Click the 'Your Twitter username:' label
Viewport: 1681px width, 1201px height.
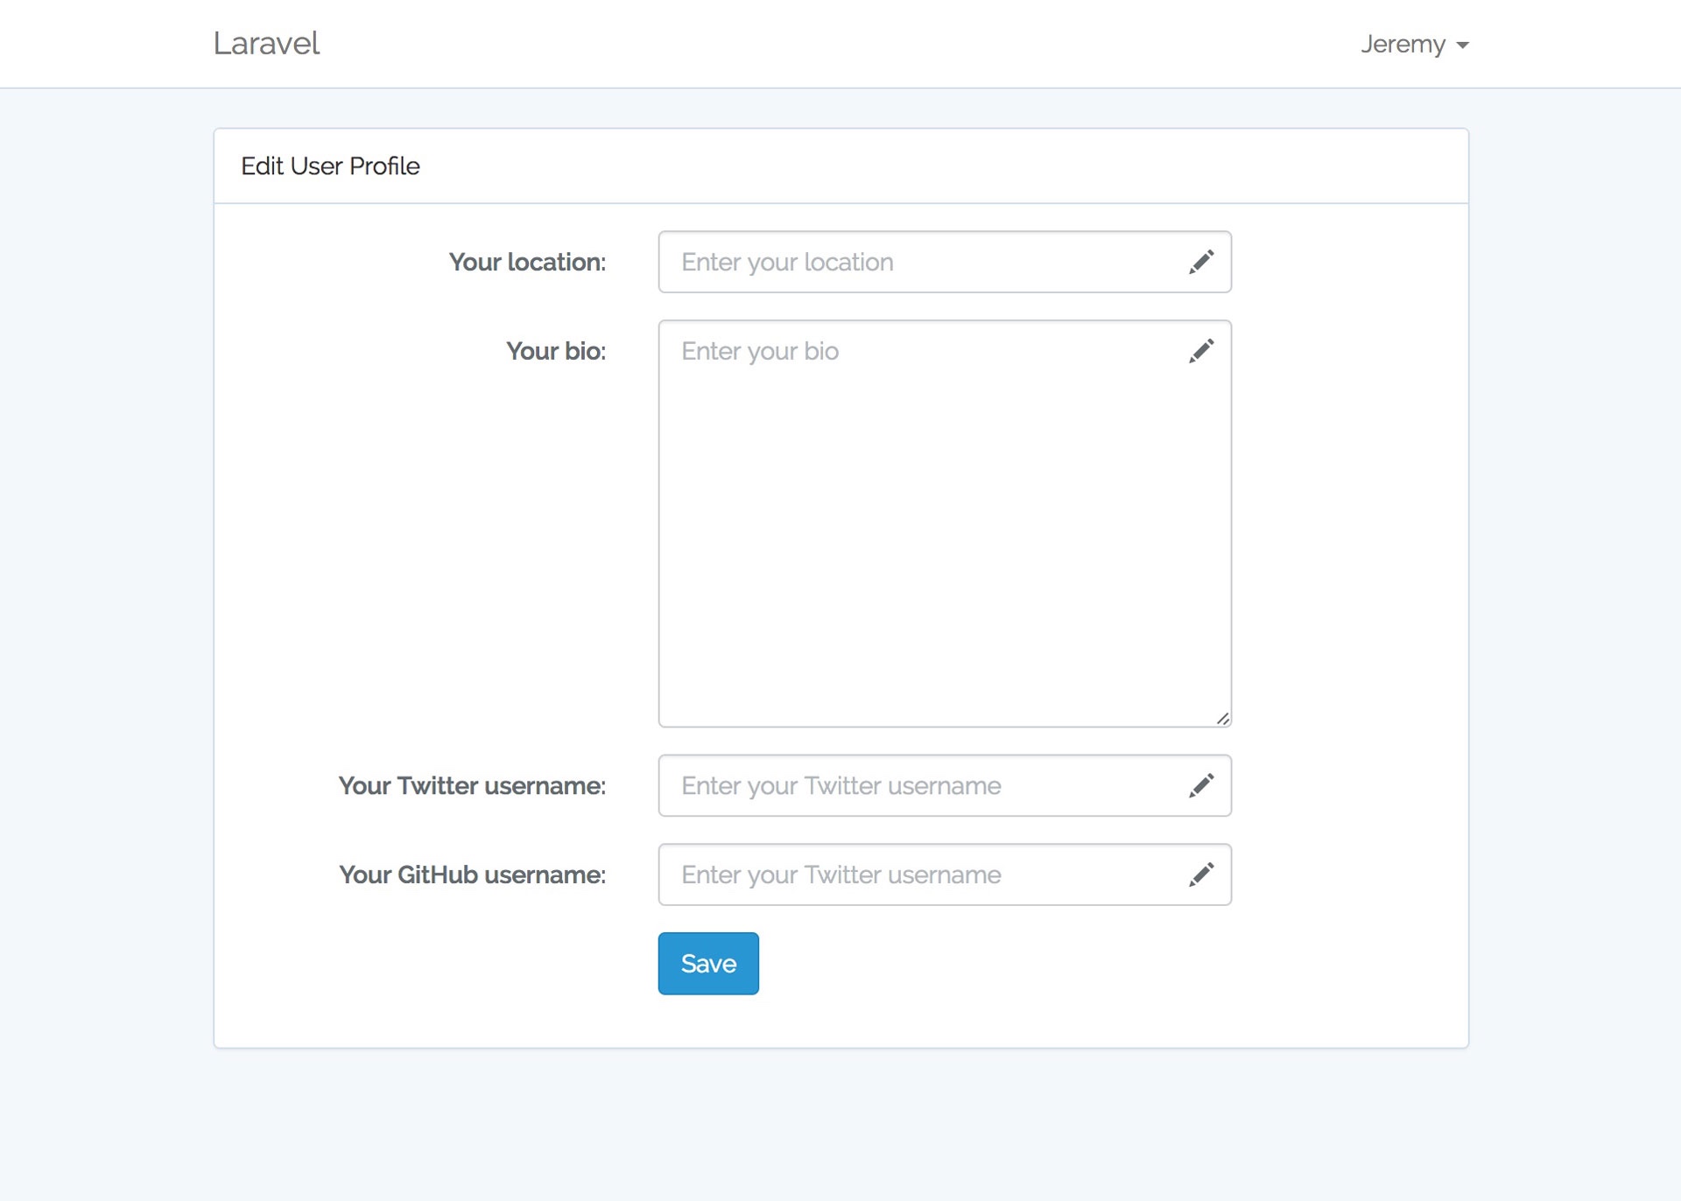click(472, 785)
